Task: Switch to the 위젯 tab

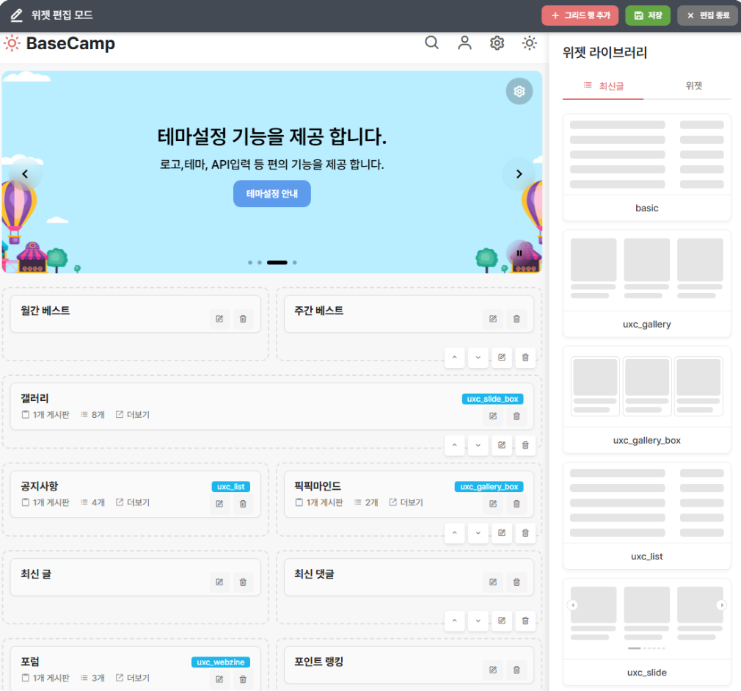Action: (x=693, y=86)
